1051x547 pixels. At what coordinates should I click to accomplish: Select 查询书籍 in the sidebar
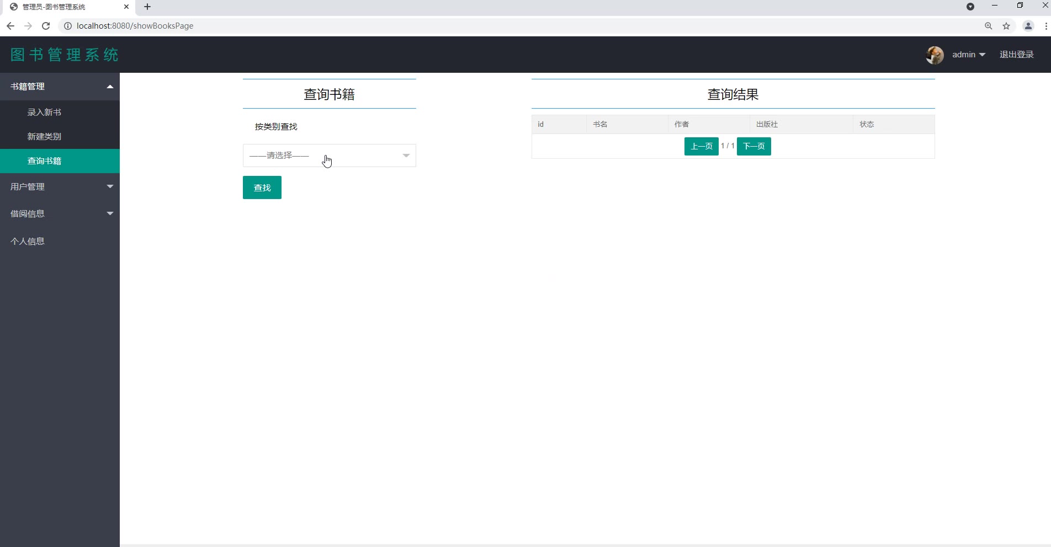pyautogui.click(x=60, y=161)
